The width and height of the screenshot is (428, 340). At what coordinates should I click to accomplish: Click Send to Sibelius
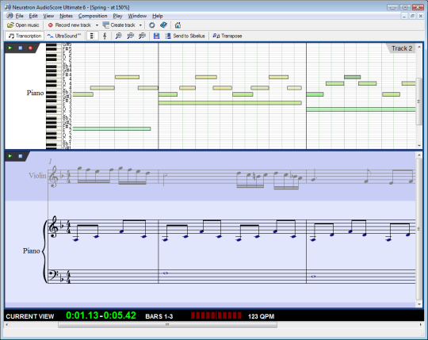(x=185, y=36)
